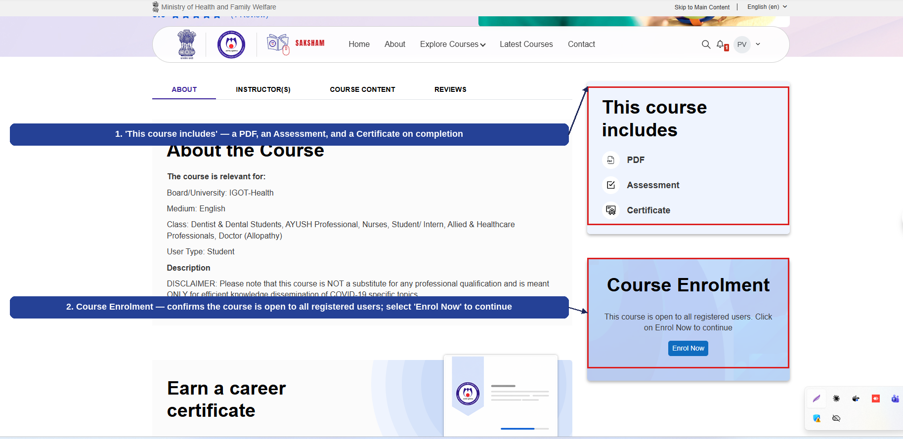Viewport: 903px width, 439px height.
Task: Open Microsoft Teams from the tray
Action: (x=895, y=399)
